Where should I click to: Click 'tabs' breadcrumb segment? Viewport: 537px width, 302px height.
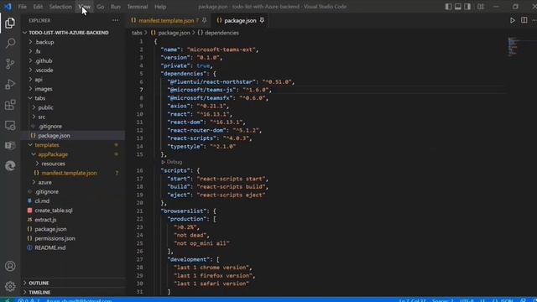pyautogui.click(x=137, y=33)
